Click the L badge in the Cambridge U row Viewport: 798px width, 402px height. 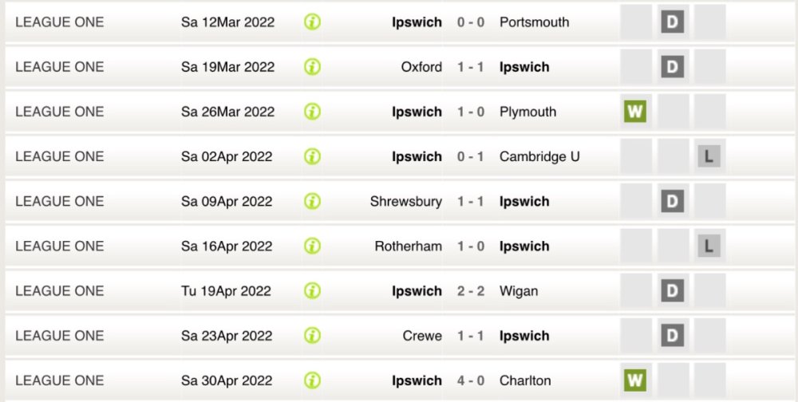click(x=709, y=156)
